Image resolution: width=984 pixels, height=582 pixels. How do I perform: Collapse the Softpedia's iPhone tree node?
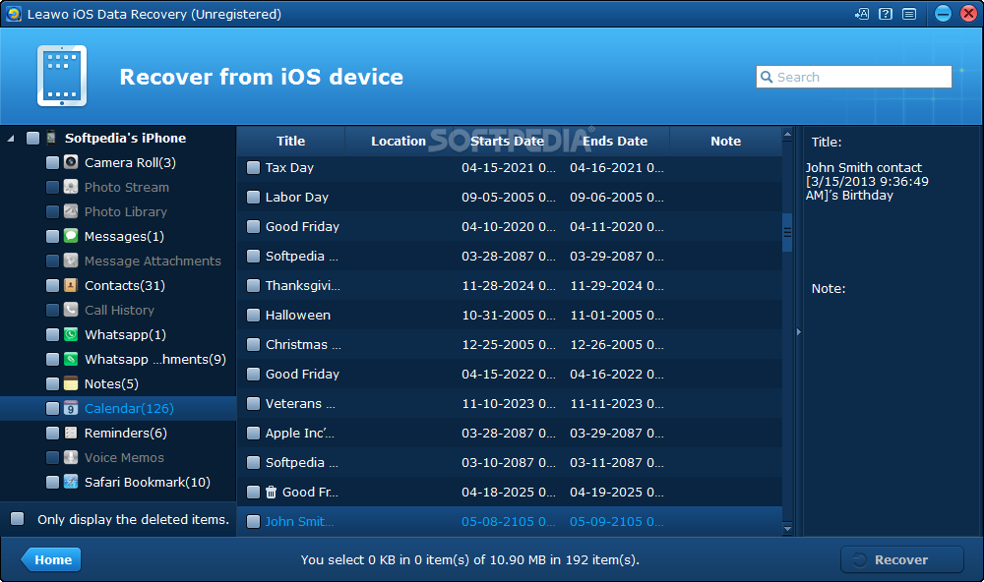point(11,139)
